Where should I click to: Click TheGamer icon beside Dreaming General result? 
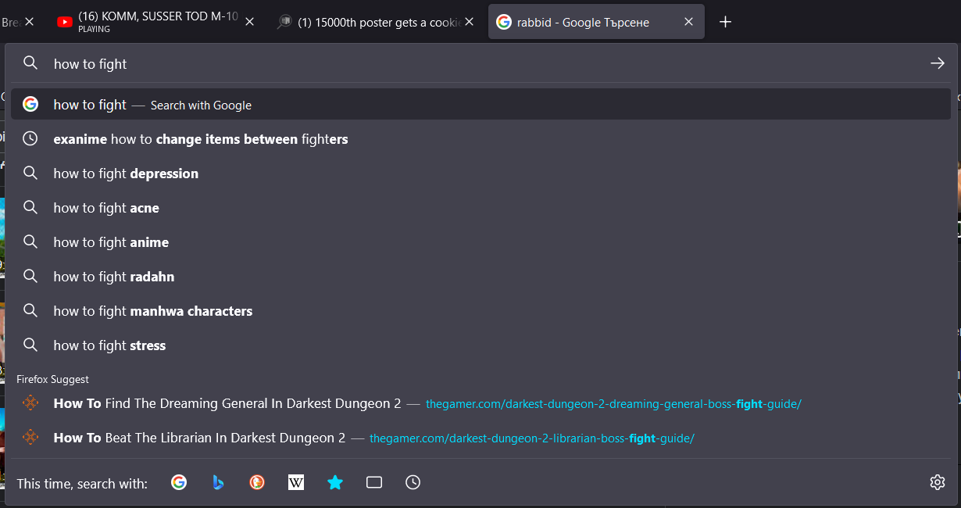[30, 403]
